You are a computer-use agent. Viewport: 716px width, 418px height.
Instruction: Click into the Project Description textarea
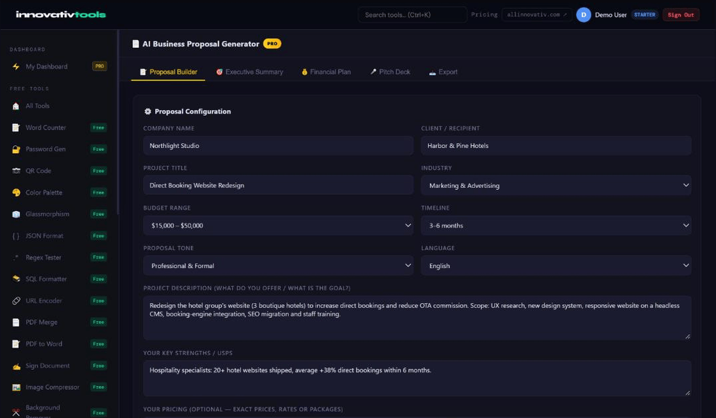(x=417, y=318)
